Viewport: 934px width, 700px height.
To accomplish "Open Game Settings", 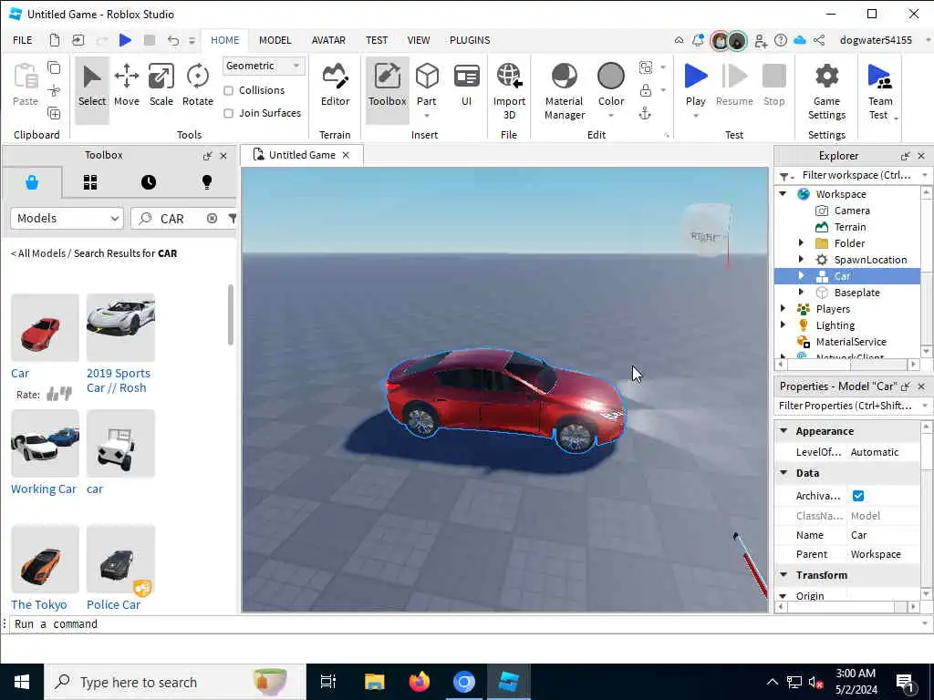I will point(826,92).
